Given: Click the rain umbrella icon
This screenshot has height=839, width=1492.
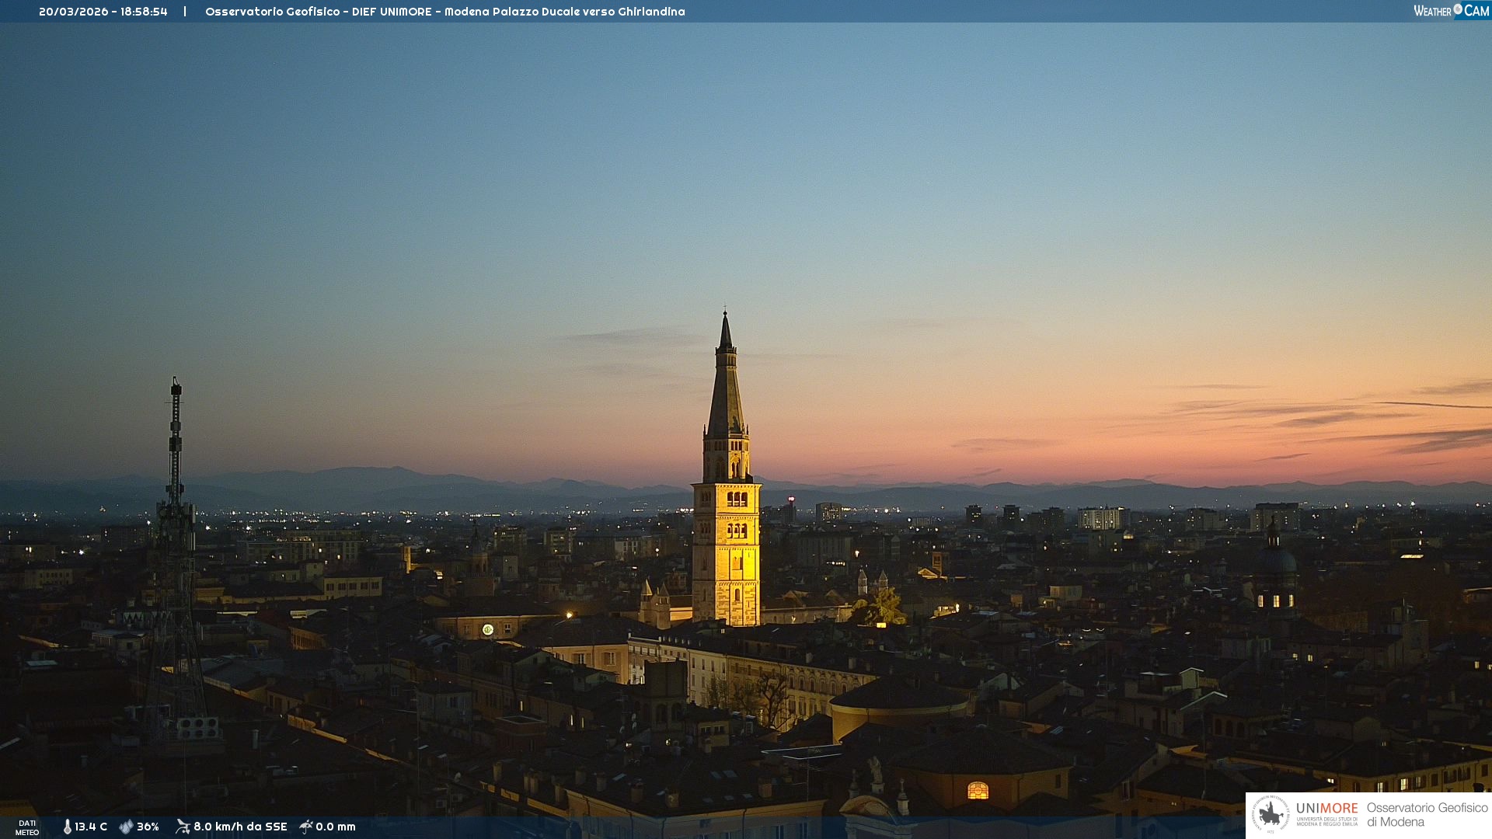Looking at the screenshot, I should [306, 827].
